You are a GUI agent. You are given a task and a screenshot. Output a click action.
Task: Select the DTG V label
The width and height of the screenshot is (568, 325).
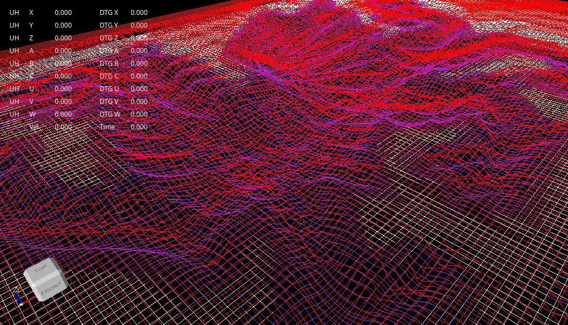pyautogui.click(x=109, y=102)
